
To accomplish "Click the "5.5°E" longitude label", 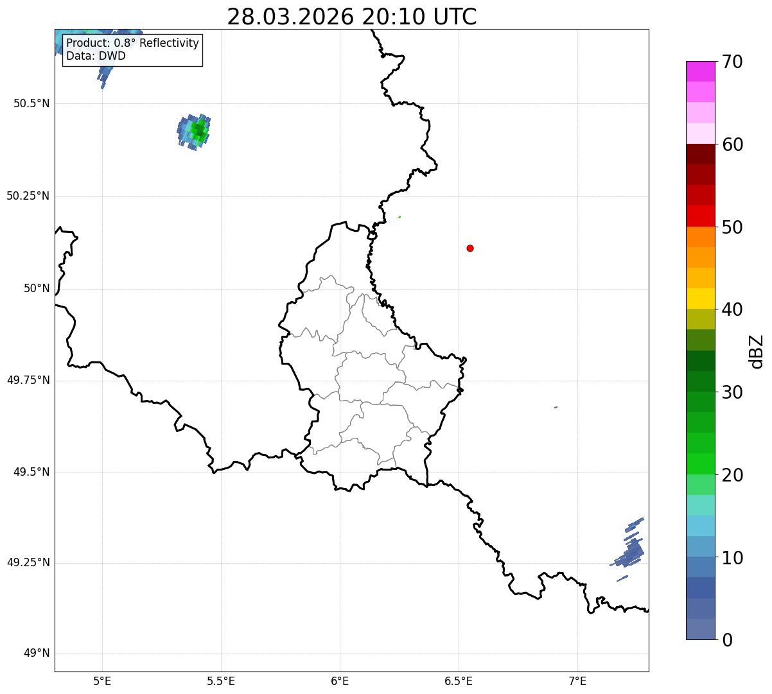I will coord(221,681).
